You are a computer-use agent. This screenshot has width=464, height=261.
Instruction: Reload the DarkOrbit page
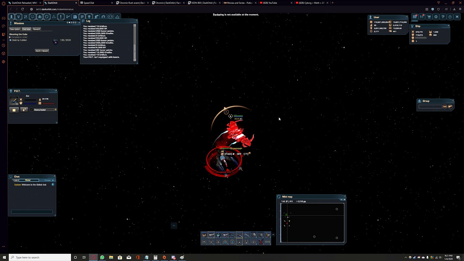[22, 9]
